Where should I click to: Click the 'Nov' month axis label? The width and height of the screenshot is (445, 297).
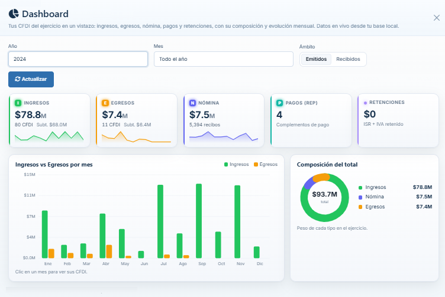pyautogui.click(x=240, y=263)
